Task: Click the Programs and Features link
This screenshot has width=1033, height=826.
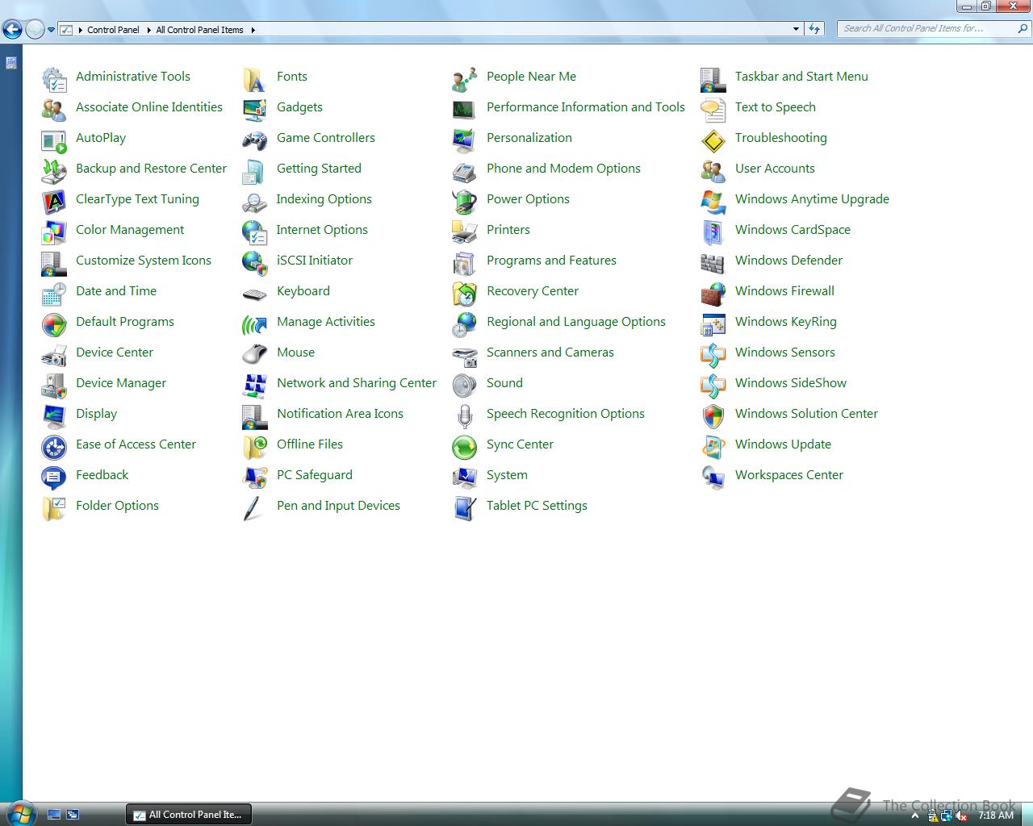Action: point(551,261)
